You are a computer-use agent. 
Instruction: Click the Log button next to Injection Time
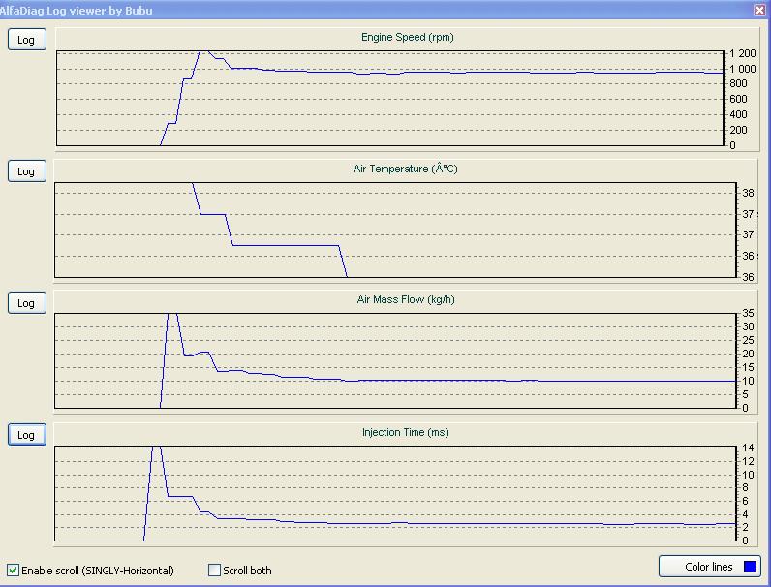click(x=26, y=435)
